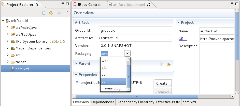This screenshot has height=106, width=240.
Task: Click Packaging combo dropdown arrow
Action: click(x=127, y=54)
